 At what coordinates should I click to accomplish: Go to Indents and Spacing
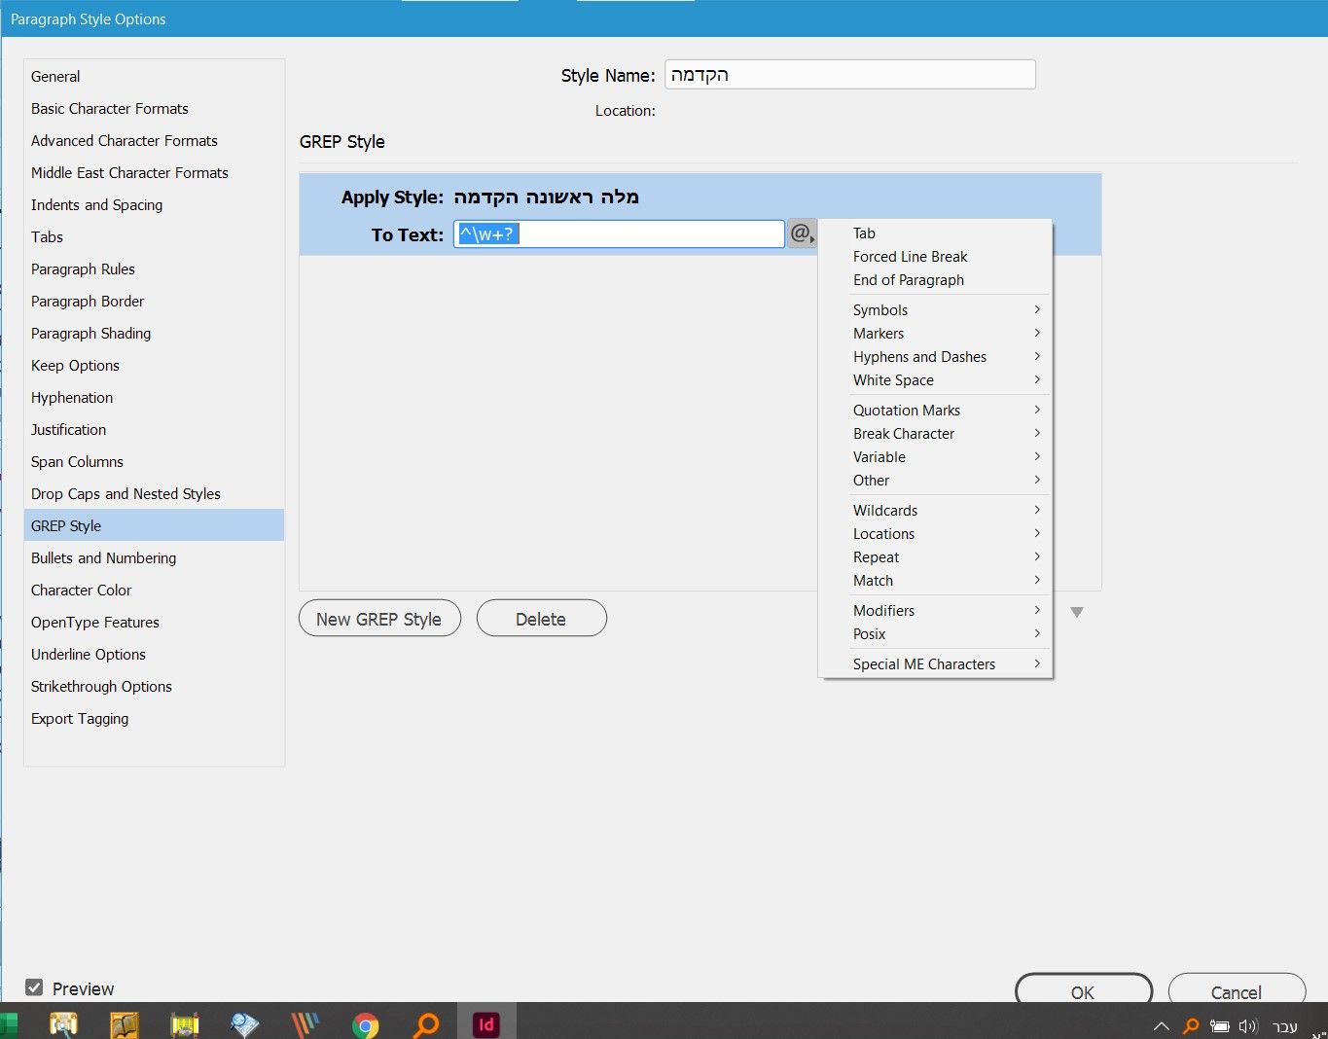tap(154, 205)
